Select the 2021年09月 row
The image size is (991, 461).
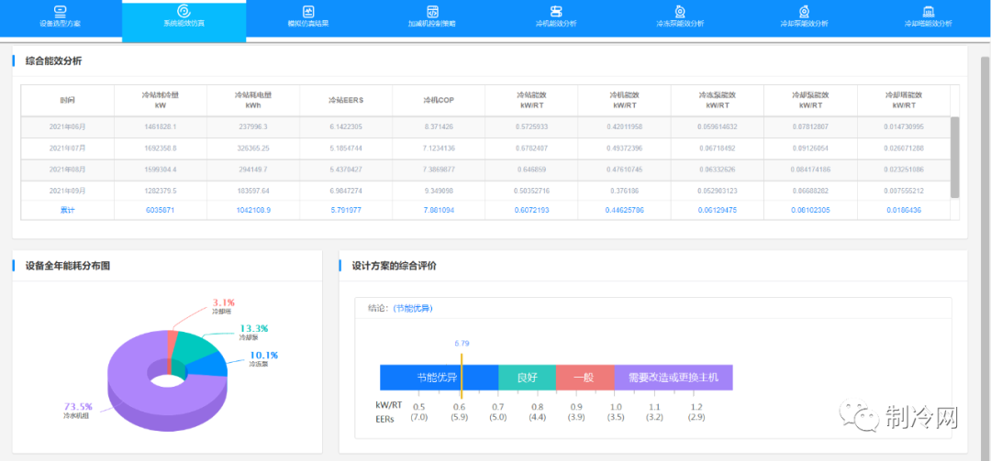pyautogui.click(x=485, y=191)
